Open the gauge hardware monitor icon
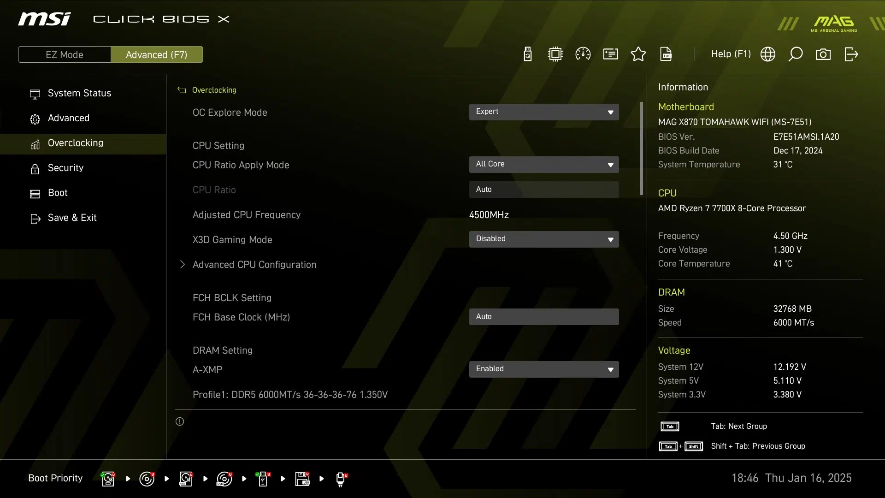The width and height of the screenshot is (885, 498). tap(583, 54)
